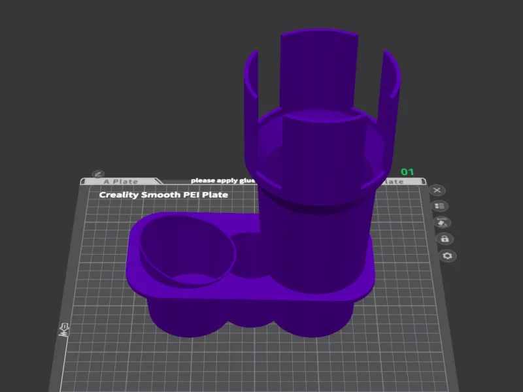This screenshot has height=392, width=523.
Task: Open the plate's object list icon
Action: [x=439, y=206]
